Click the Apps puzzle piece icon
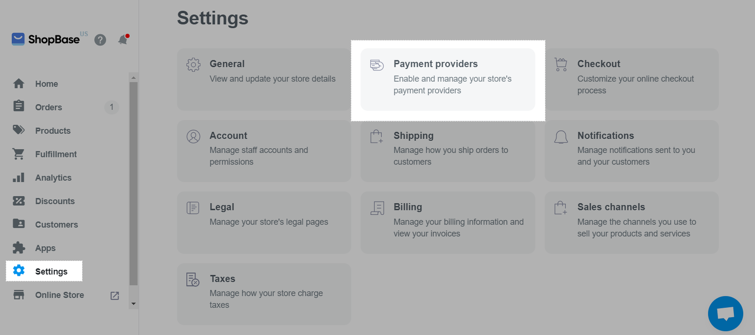Screen dimensions: 755x335 19,248
